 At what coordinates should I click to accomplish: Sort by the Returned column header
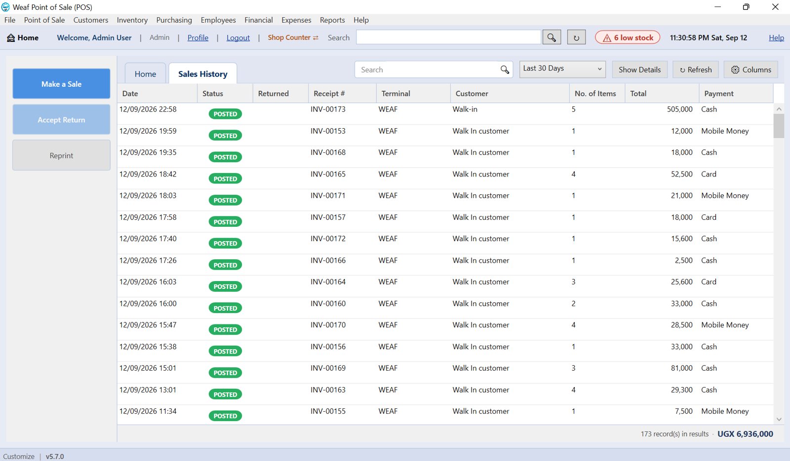(x=280, y=93)
